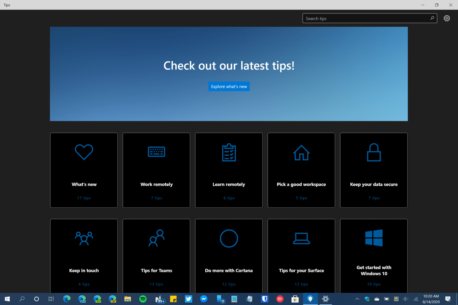458x305 pixels.
Task: Expand hidden icons in the system tray
Action: tap(357, 299)
